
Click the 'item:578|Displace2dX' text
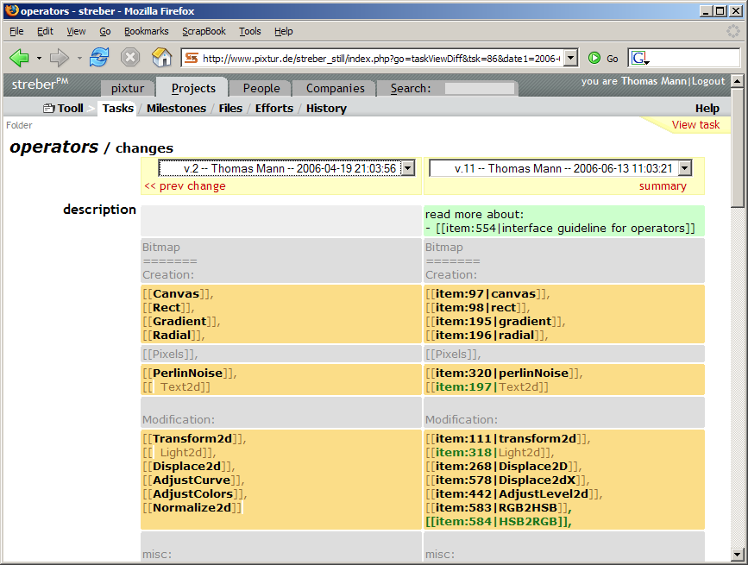pyautogui.click(x=506, y=480)
